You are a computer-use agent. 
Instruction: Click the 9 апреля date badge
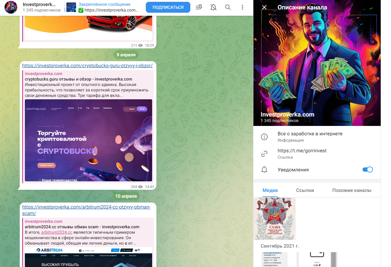click(x=126, y=54)
